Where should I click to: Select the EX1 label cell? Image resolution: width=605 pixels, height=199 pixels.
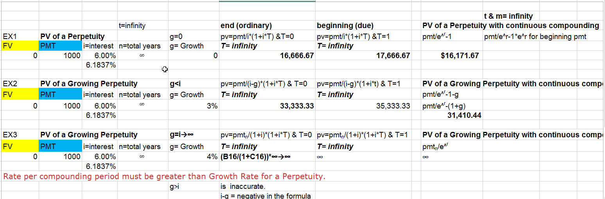coord(20,36)
